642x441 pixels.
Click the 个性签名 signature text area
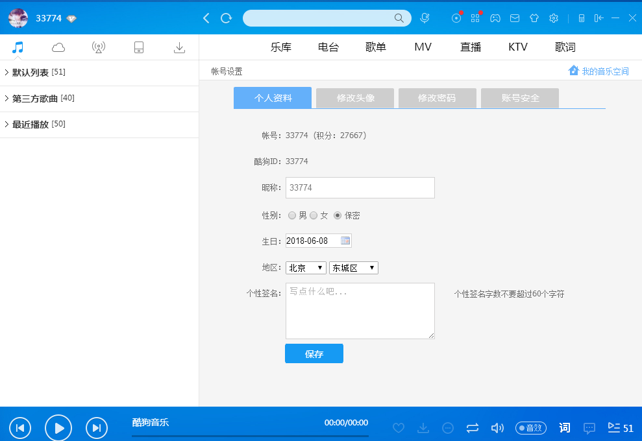[360, 311]
